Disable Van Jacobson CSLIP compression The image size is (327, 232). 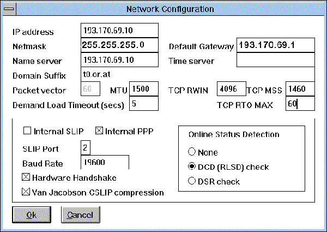click(x=26, y=192)
